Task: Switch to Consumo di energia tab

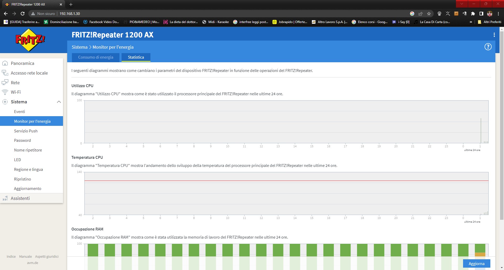Action: click(96, 57)
